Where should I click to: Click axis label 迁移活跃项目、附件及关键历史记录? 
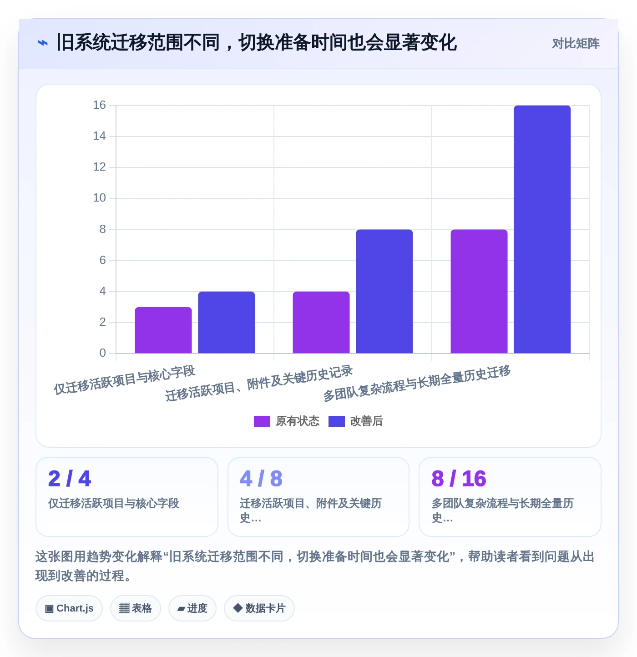[259, 384]
